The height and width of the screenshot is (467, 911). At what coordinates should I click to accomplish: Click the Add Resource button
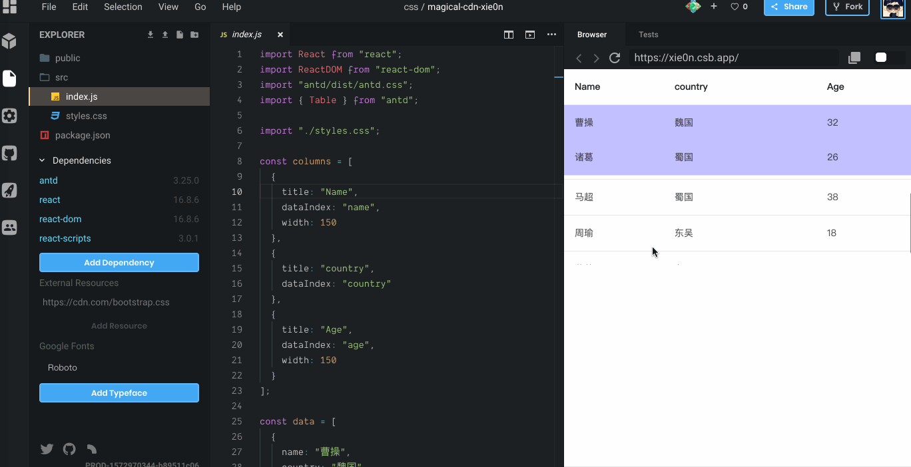click(x=119, y=326)
